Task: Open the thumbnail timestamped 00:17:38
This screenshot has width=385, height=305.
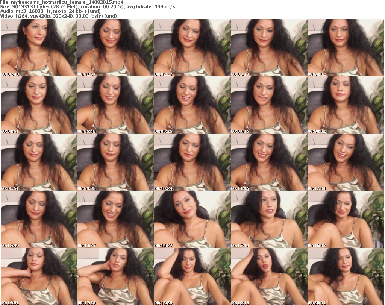Action: click(116, 276)
